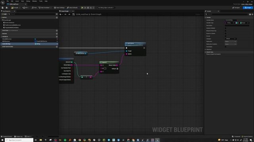The height and width of the screenshot is (142, 254).
Task: Add new graph with Graphs plus icon
Action: tap(57, 17)
